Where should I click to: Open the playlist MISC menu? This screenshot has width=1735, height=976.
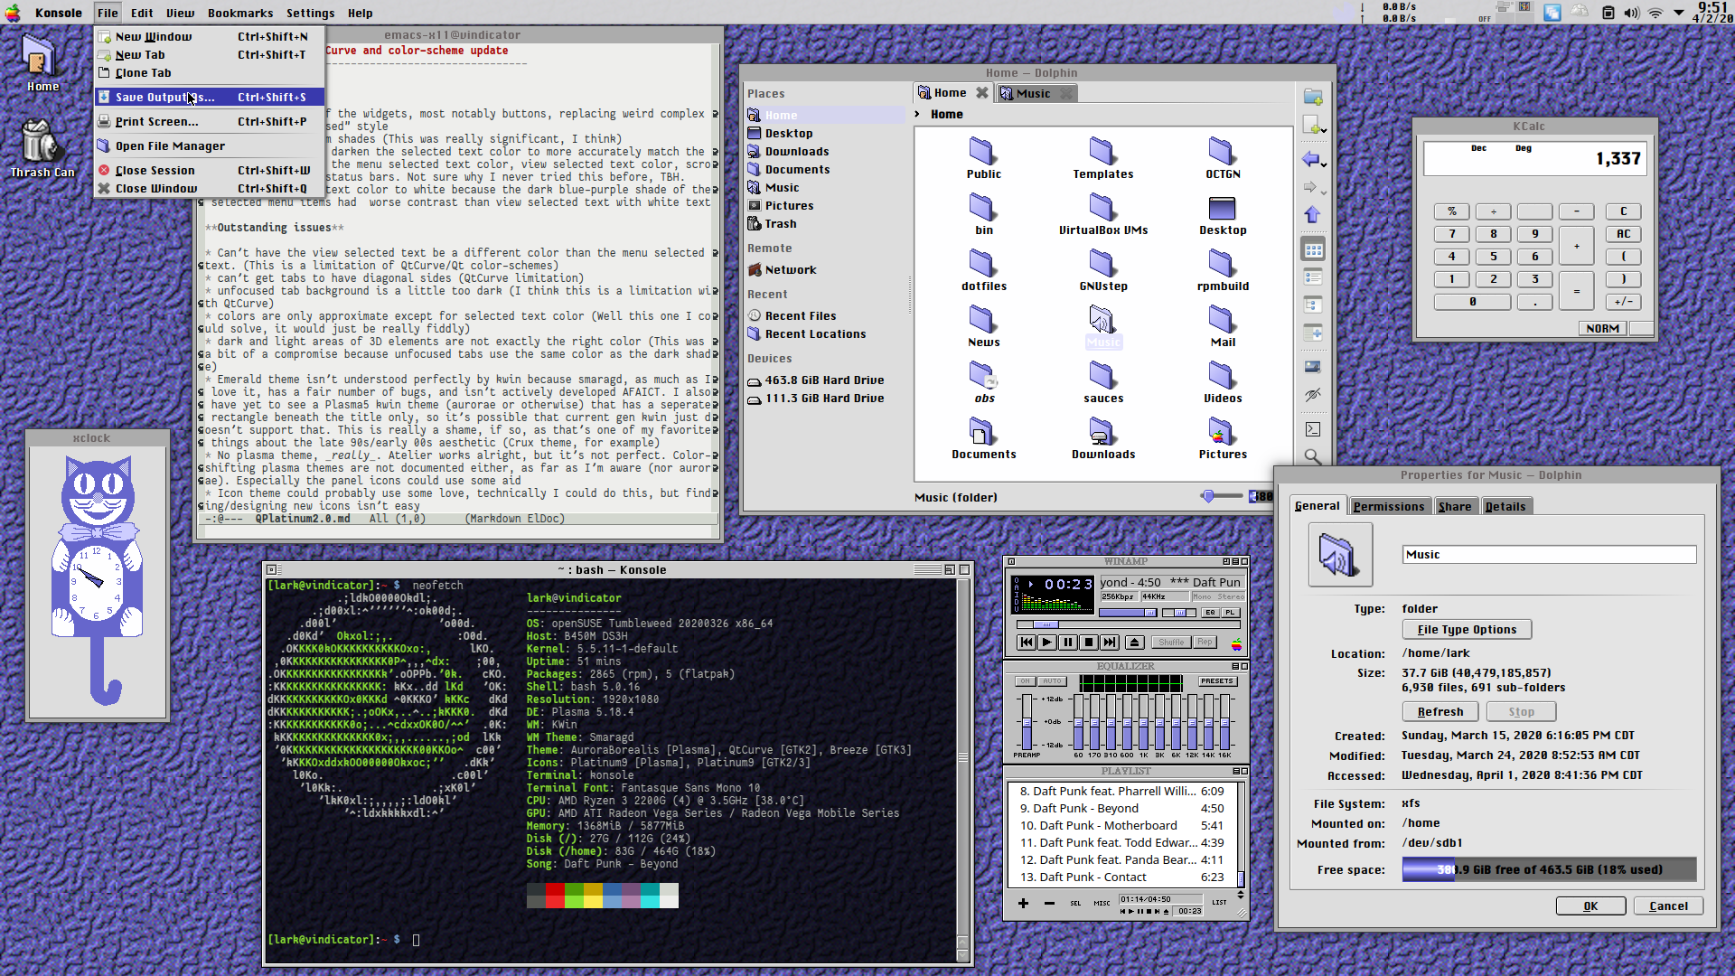coord(1102,903)
